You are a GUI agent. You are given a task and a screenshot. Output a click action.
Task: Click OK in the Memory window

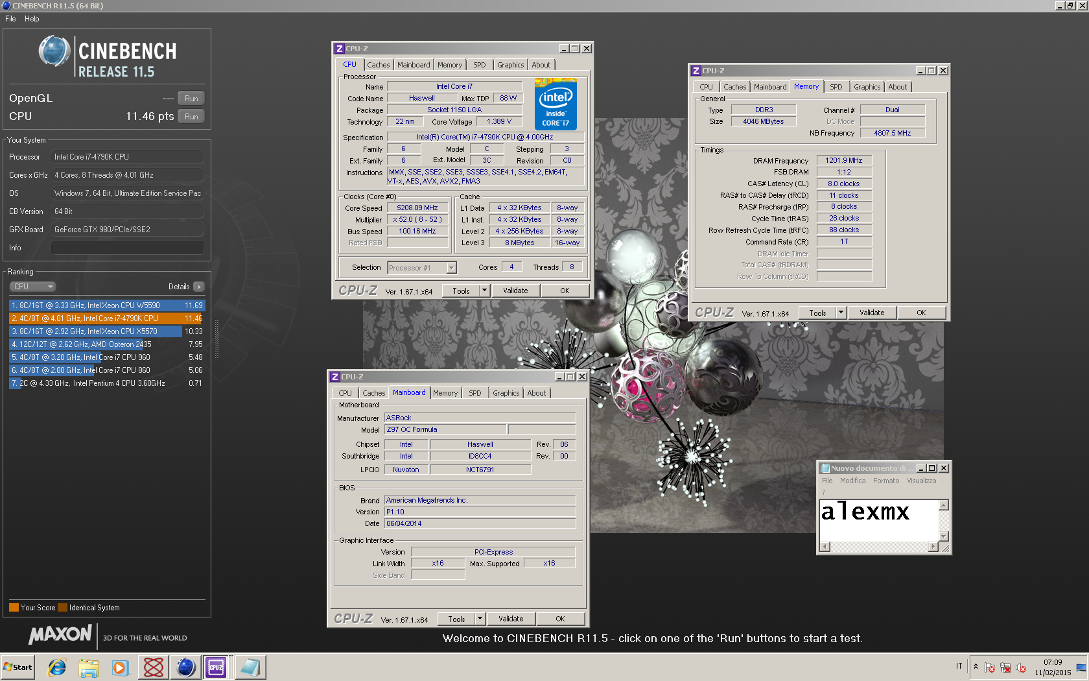click(x=921, y=313)
